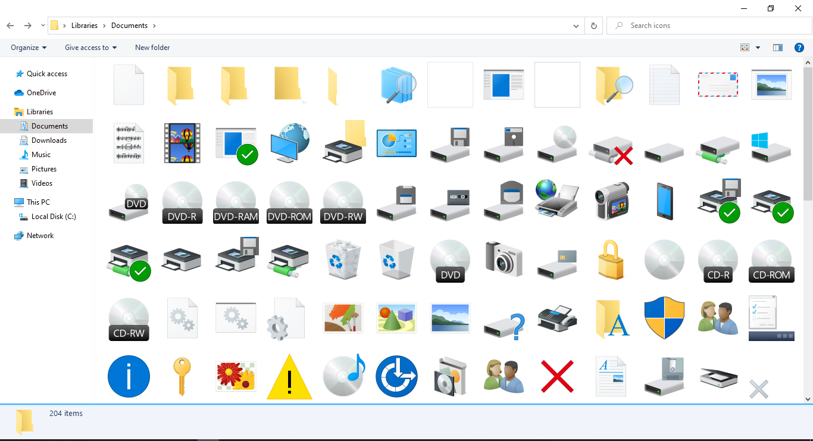Select the video camcorder icon
Screen dimensions: 813x441
click(611, 202)
